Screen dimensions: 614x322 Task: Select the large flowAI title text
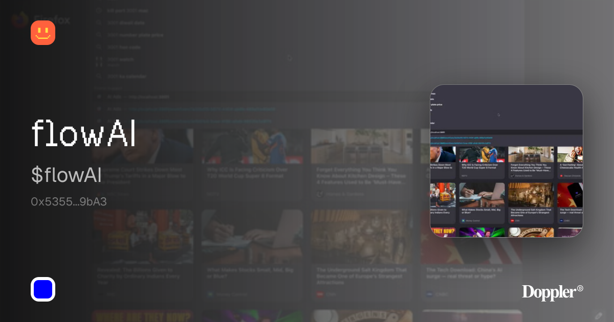(x=83, y=133)
